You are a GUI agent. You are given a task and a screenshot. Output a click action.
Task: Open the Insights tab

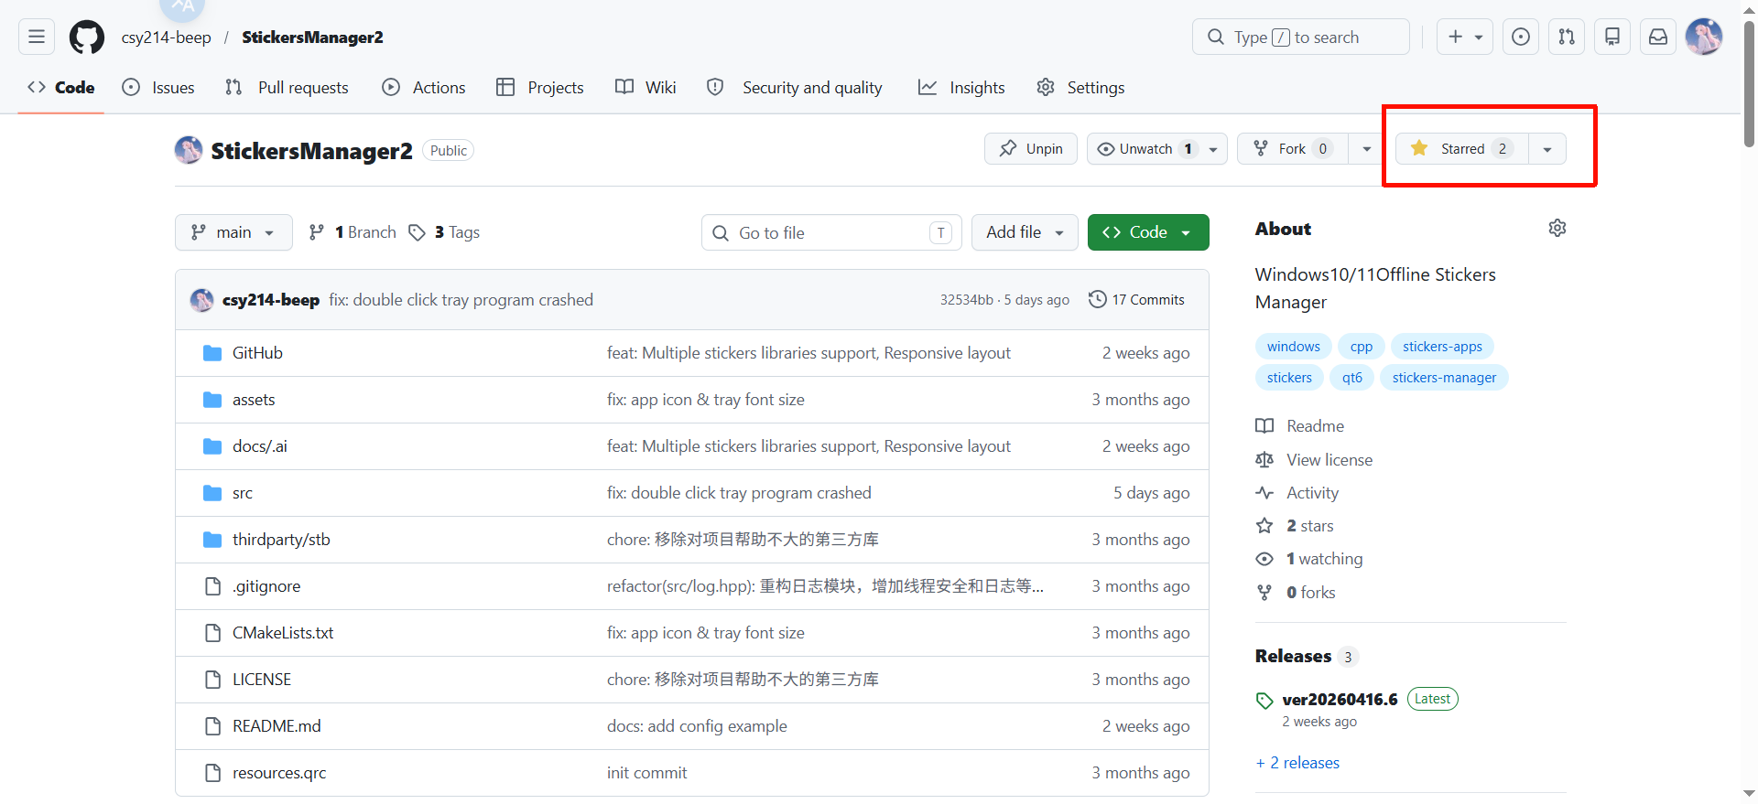[x=961, y=88]
